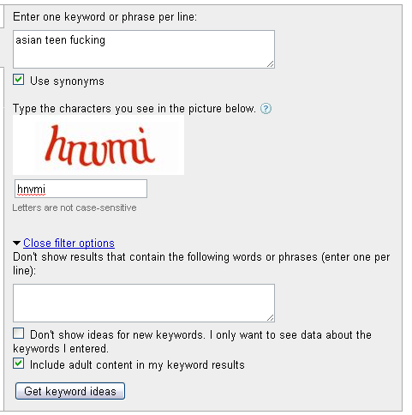
Task: Click the Don't show results description text
Action: 201,263
